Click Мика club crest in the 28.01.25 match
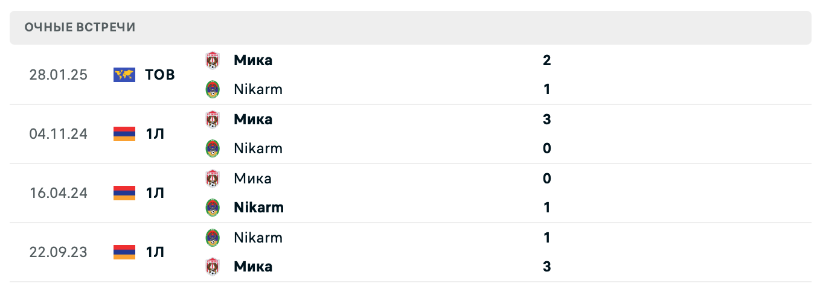This screenshot has width=820, height=292. tap(212, 60)
